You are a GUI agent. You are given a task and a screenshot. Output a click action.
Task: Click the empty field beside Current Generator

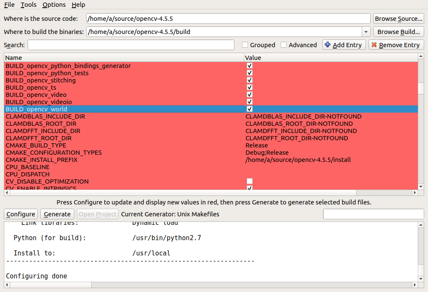pos(373,214)
